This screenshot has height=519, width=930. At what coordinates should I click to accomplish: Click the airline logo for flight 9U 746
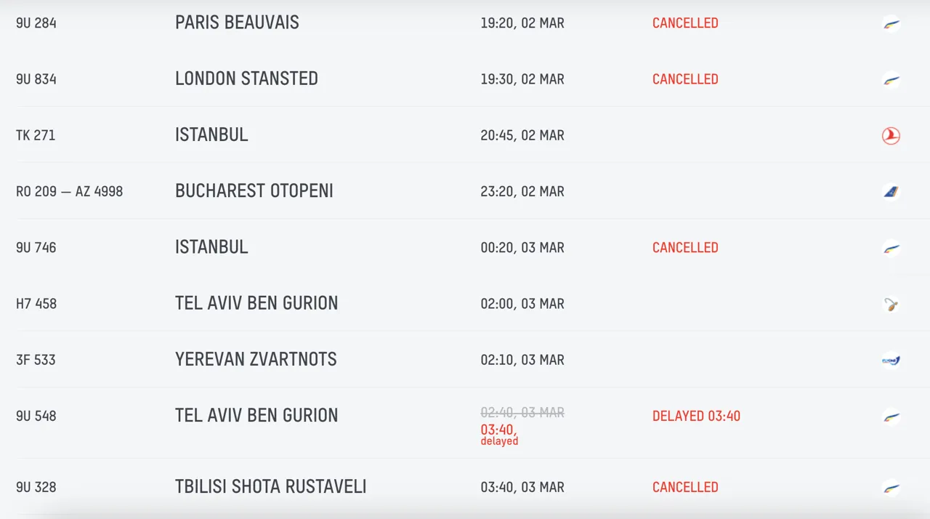tap(891, 248)
